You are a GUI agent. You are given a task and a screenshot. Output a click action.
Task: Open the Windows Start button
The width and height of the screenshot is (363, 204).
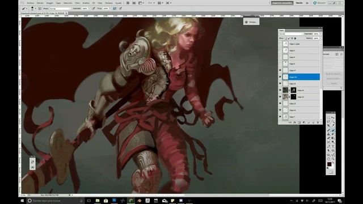[x=23, y=201]
